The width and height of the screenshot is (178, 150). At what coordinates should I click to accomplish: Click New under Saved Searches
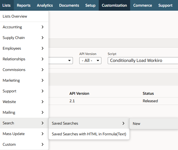136,124
